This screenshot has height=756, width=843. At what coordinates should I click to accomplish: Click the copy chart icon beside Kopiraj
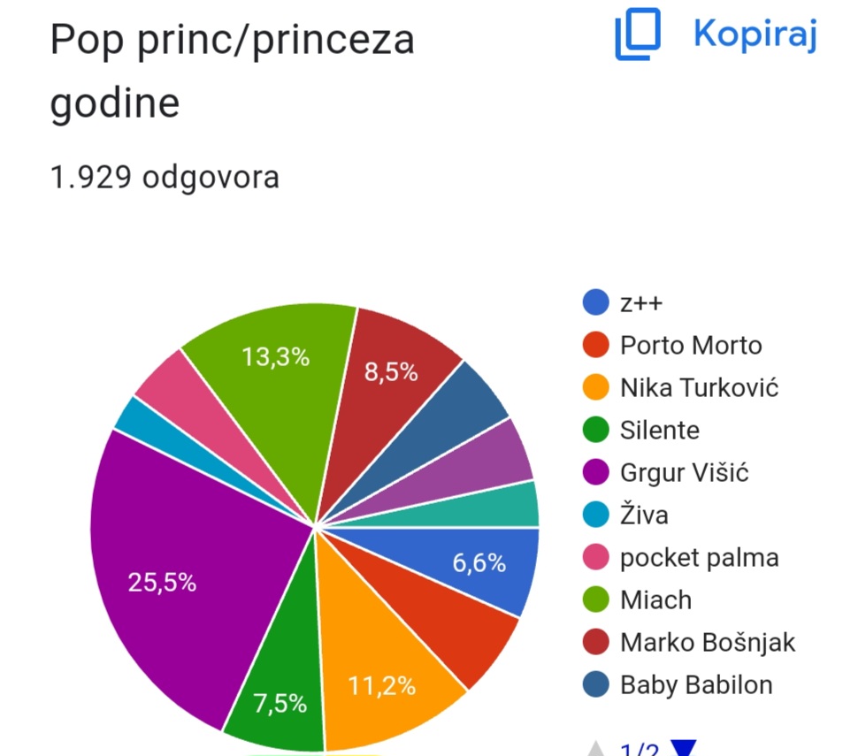pyautogui.click(x=638, y=34)
